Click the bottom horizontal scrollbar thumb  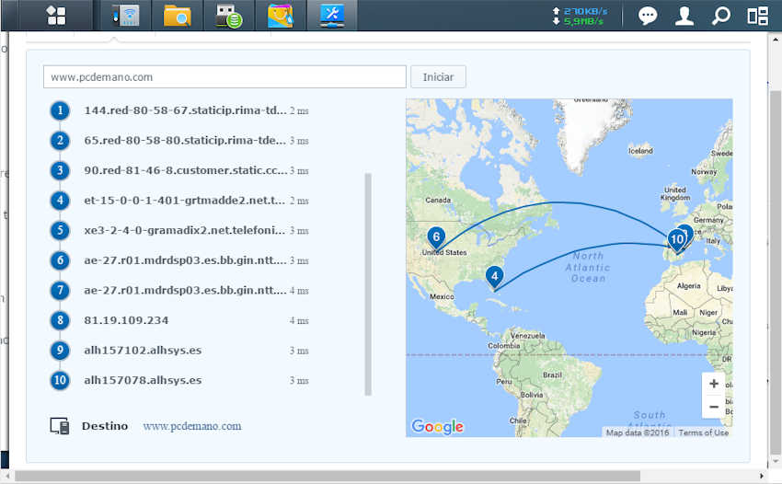328,476
